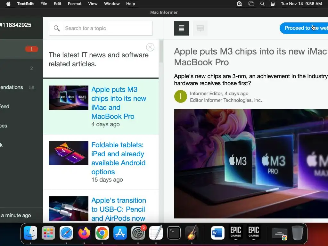Open Terminal from the Dock

174,233
